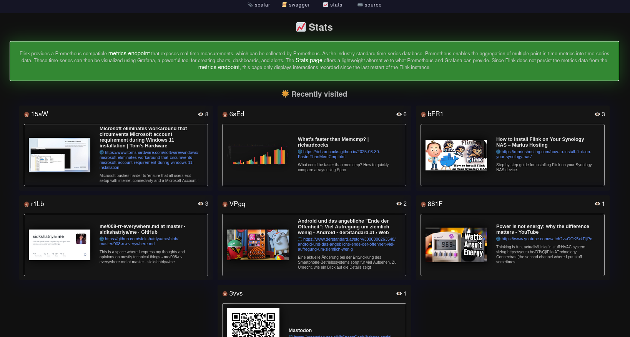Click the eye views icon on r1Lb card
The height and width of the screenshot is (337, 630).
(201, 203)
